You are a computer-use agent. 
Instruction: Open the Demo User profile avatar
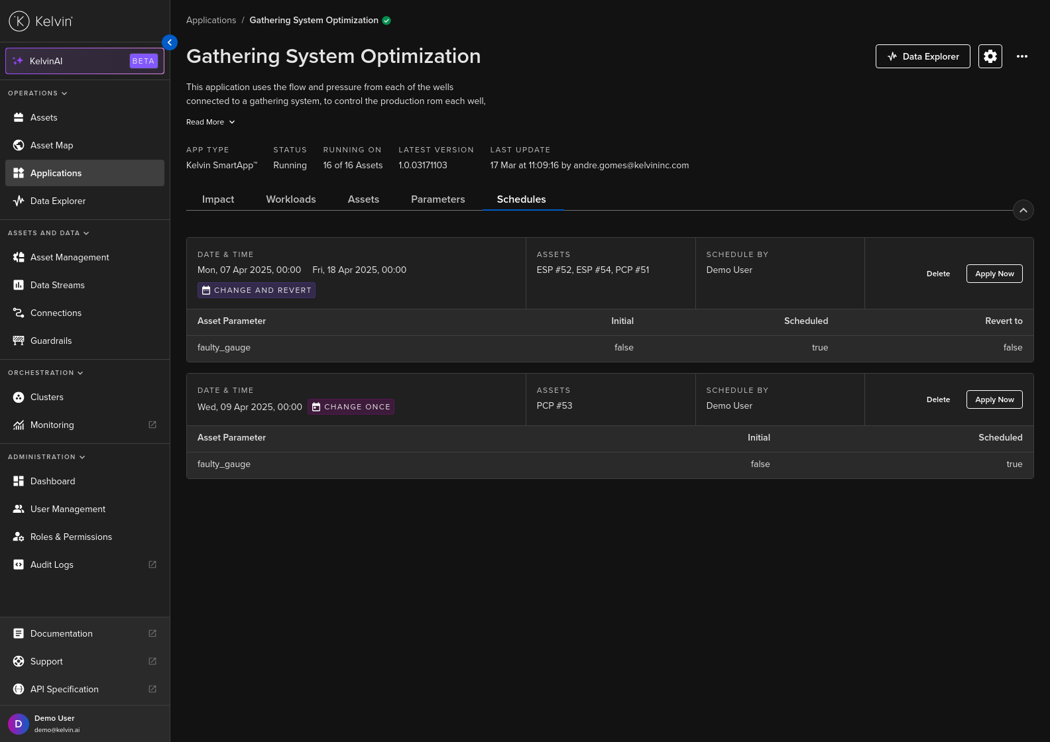click(19, 723)
